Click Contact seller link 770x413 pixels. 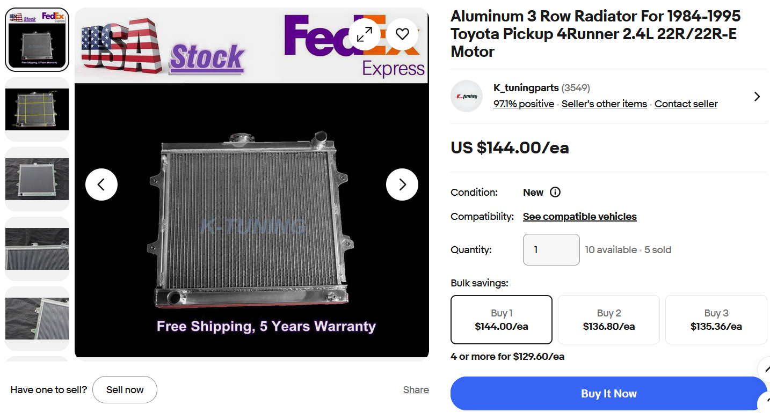(686, 104)
